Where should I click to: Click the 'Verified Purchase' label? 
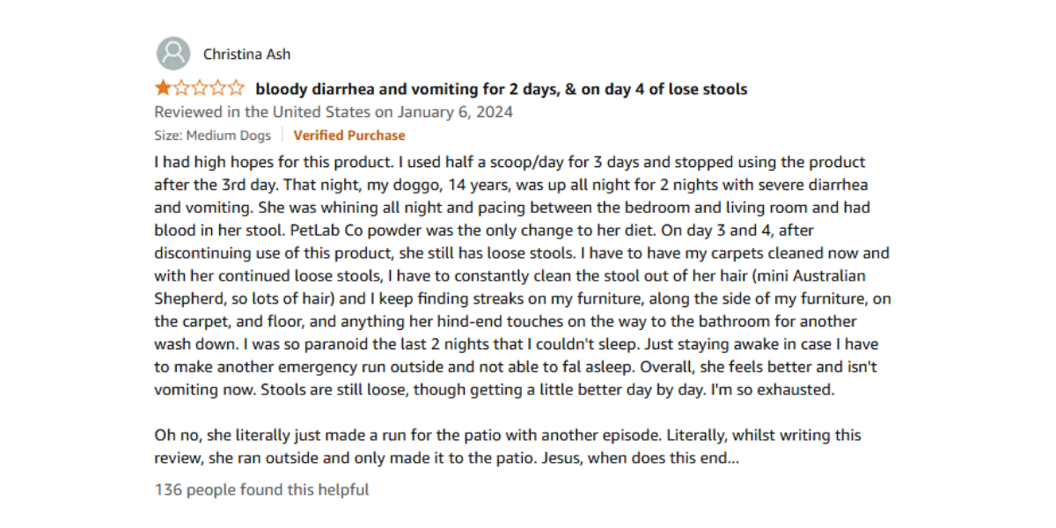[349, 136]
